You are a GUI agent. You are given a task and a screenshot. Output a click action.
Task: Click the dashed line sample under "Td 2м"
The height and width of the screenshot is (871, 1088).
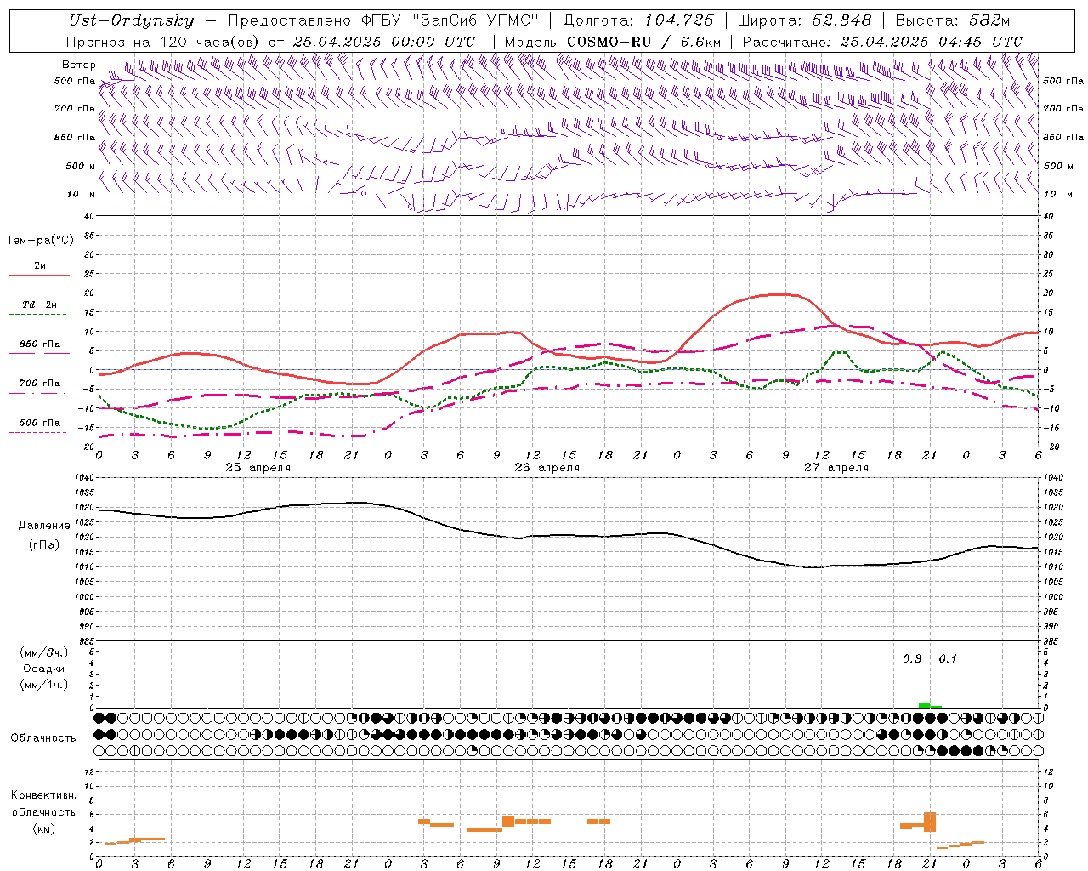tap(38, 315)
